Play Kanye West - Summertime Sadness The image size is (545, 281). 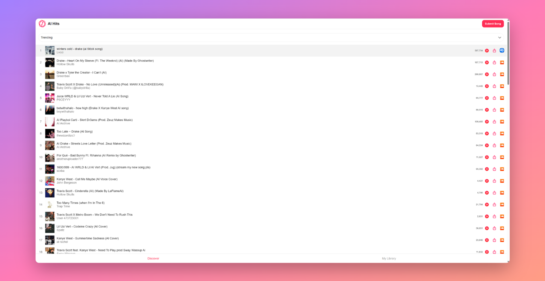tap(487, 240)
